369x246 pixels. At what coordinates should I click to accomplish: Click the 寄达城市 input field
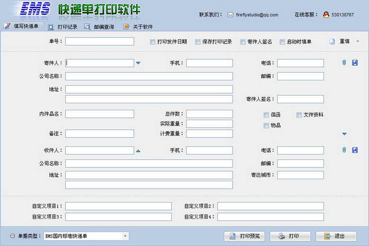tap(300, 175)
